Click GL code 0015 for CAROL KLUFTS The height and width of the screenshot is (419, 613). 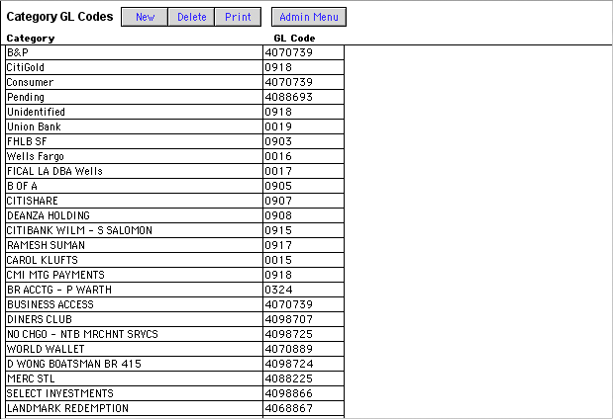point(304,260)
